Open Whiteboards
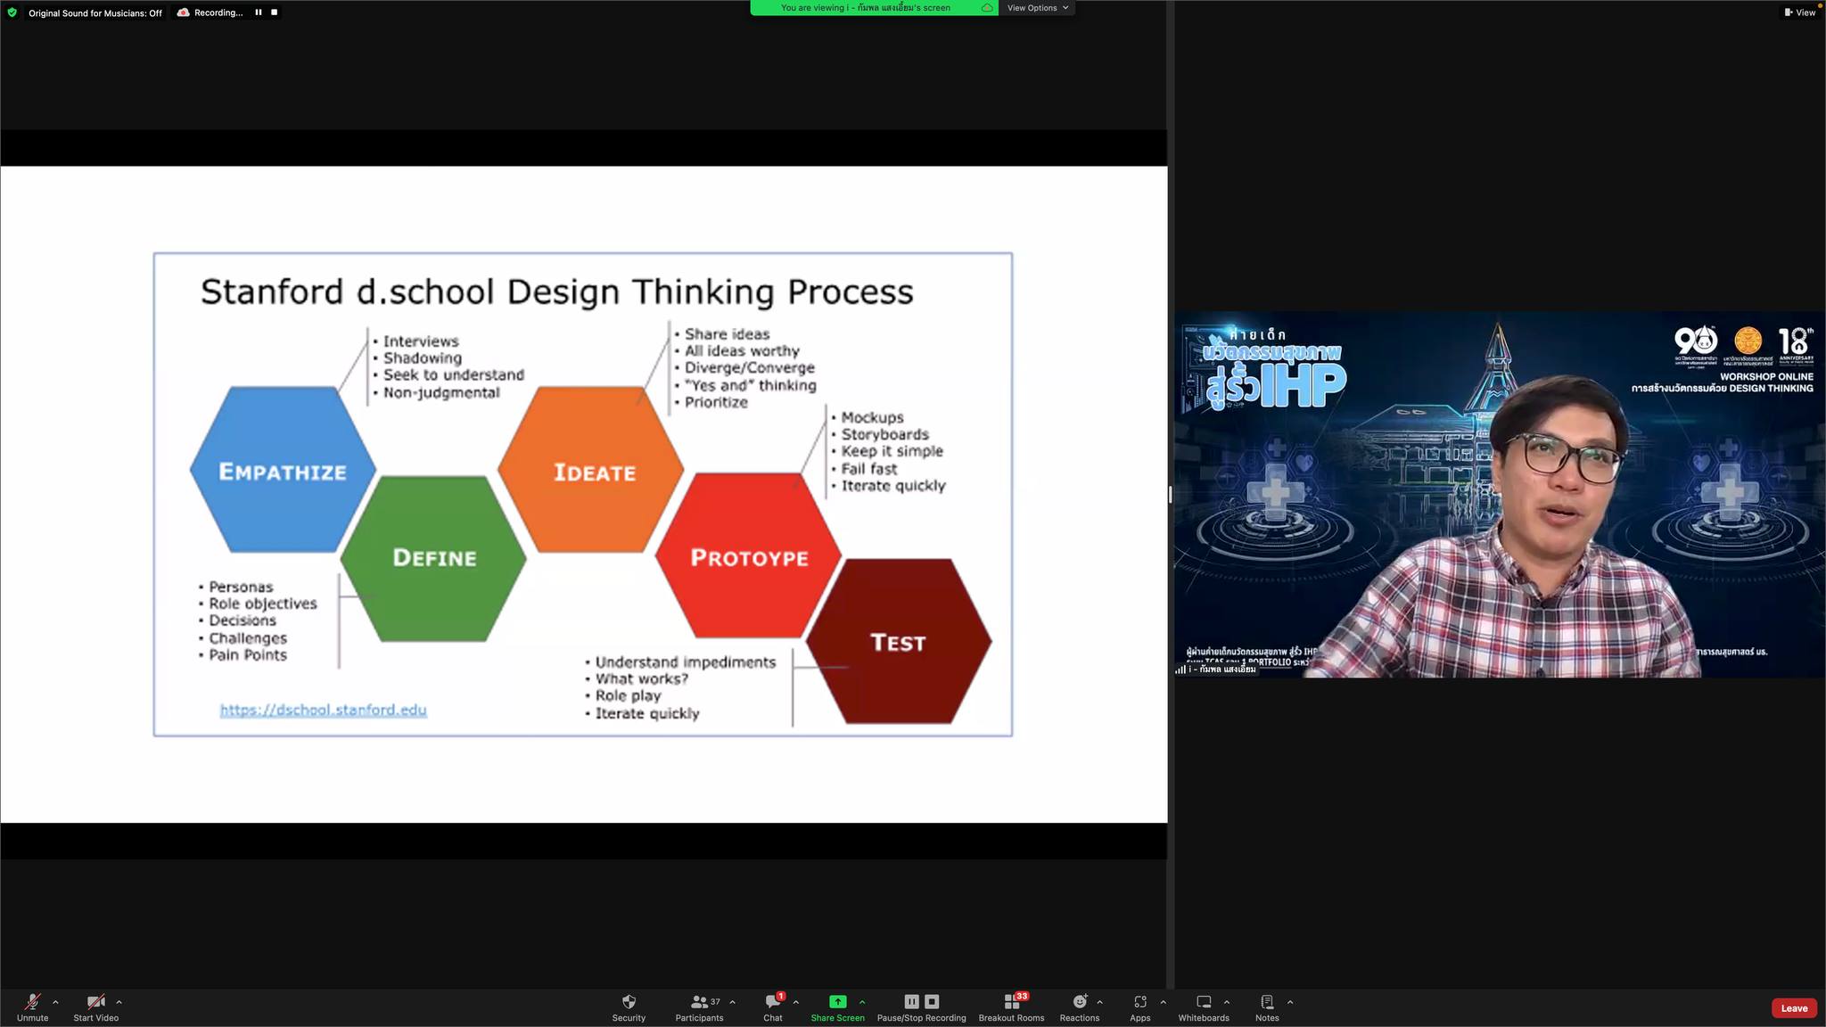The width and height of the screenshot is (1826, 1027). click(1204, 1002)
